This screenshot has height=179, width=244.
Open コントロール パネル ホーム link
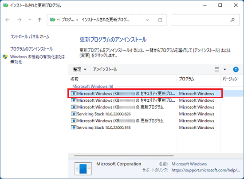[x=30, y=36]
